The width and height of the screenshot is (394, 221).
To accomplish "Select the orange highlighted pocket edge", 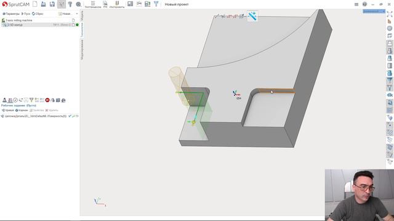I will click(x=277, y=91).
